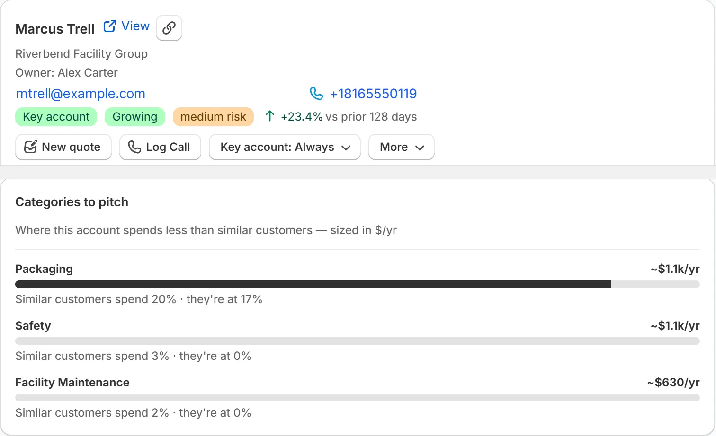Click the Categories to pitch heading
This screenshot has height=436, width=716.
click(72, 202)
